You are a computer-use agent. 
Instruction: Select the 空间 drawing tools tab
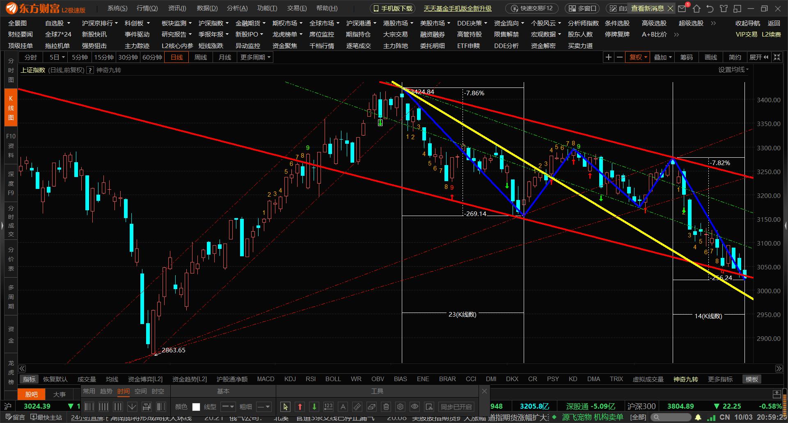[x=140, y=391]
